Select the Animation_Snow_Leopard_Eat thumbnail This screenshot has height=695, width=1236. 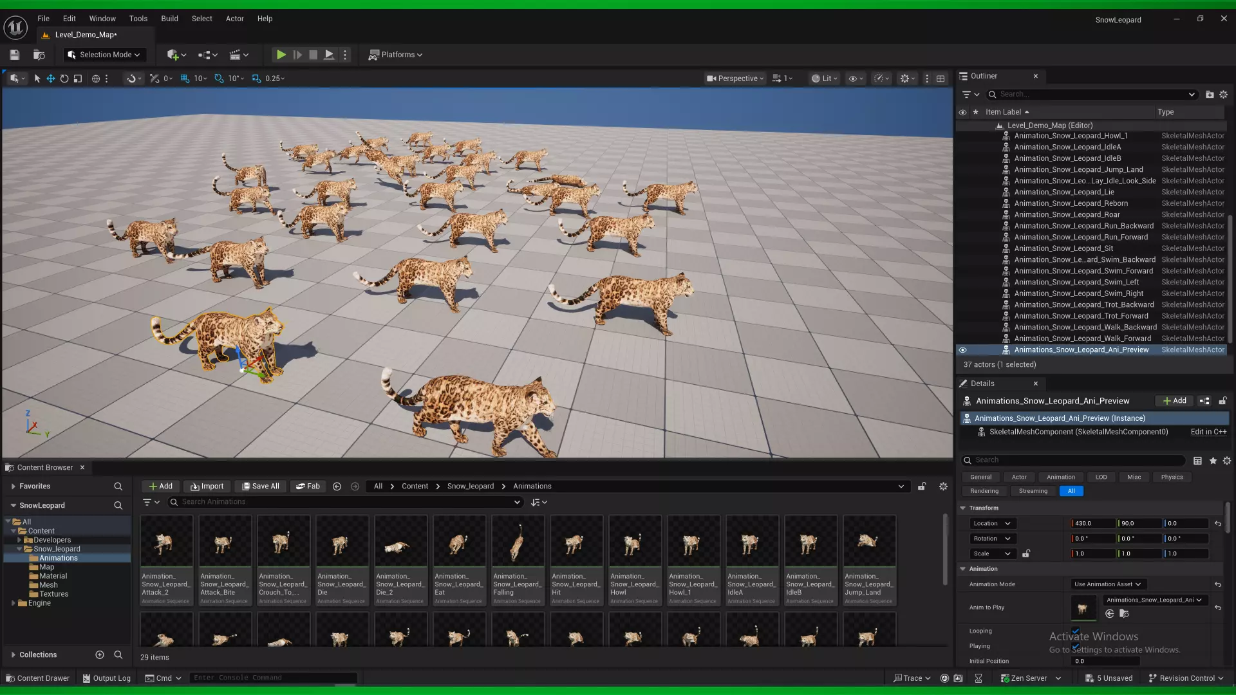click(x=458, y=544)
